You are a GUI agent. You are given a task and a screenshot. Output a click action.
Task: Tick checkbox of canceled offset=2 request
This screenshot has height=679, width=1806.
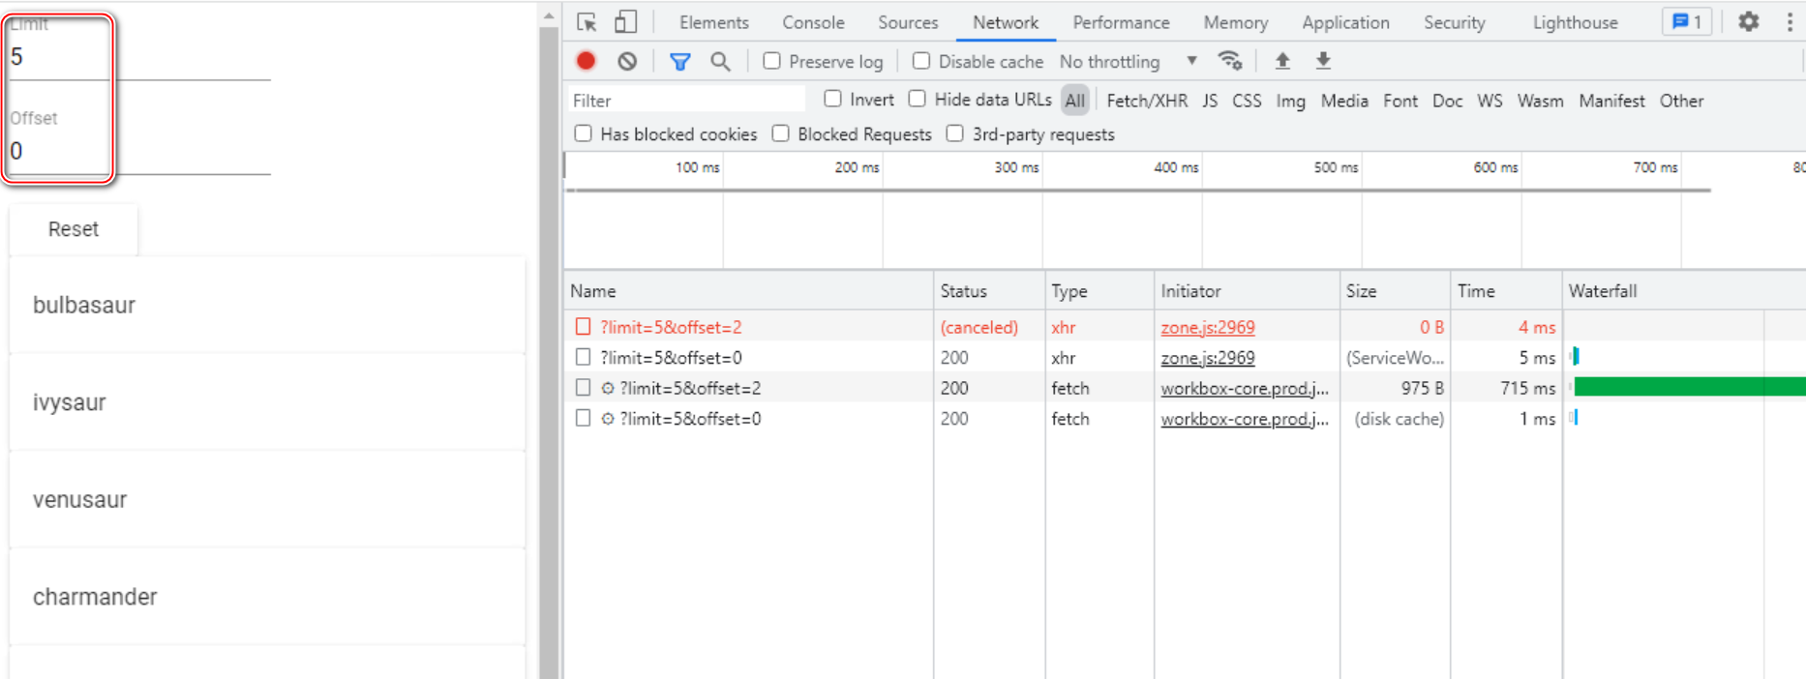[583, 327]
